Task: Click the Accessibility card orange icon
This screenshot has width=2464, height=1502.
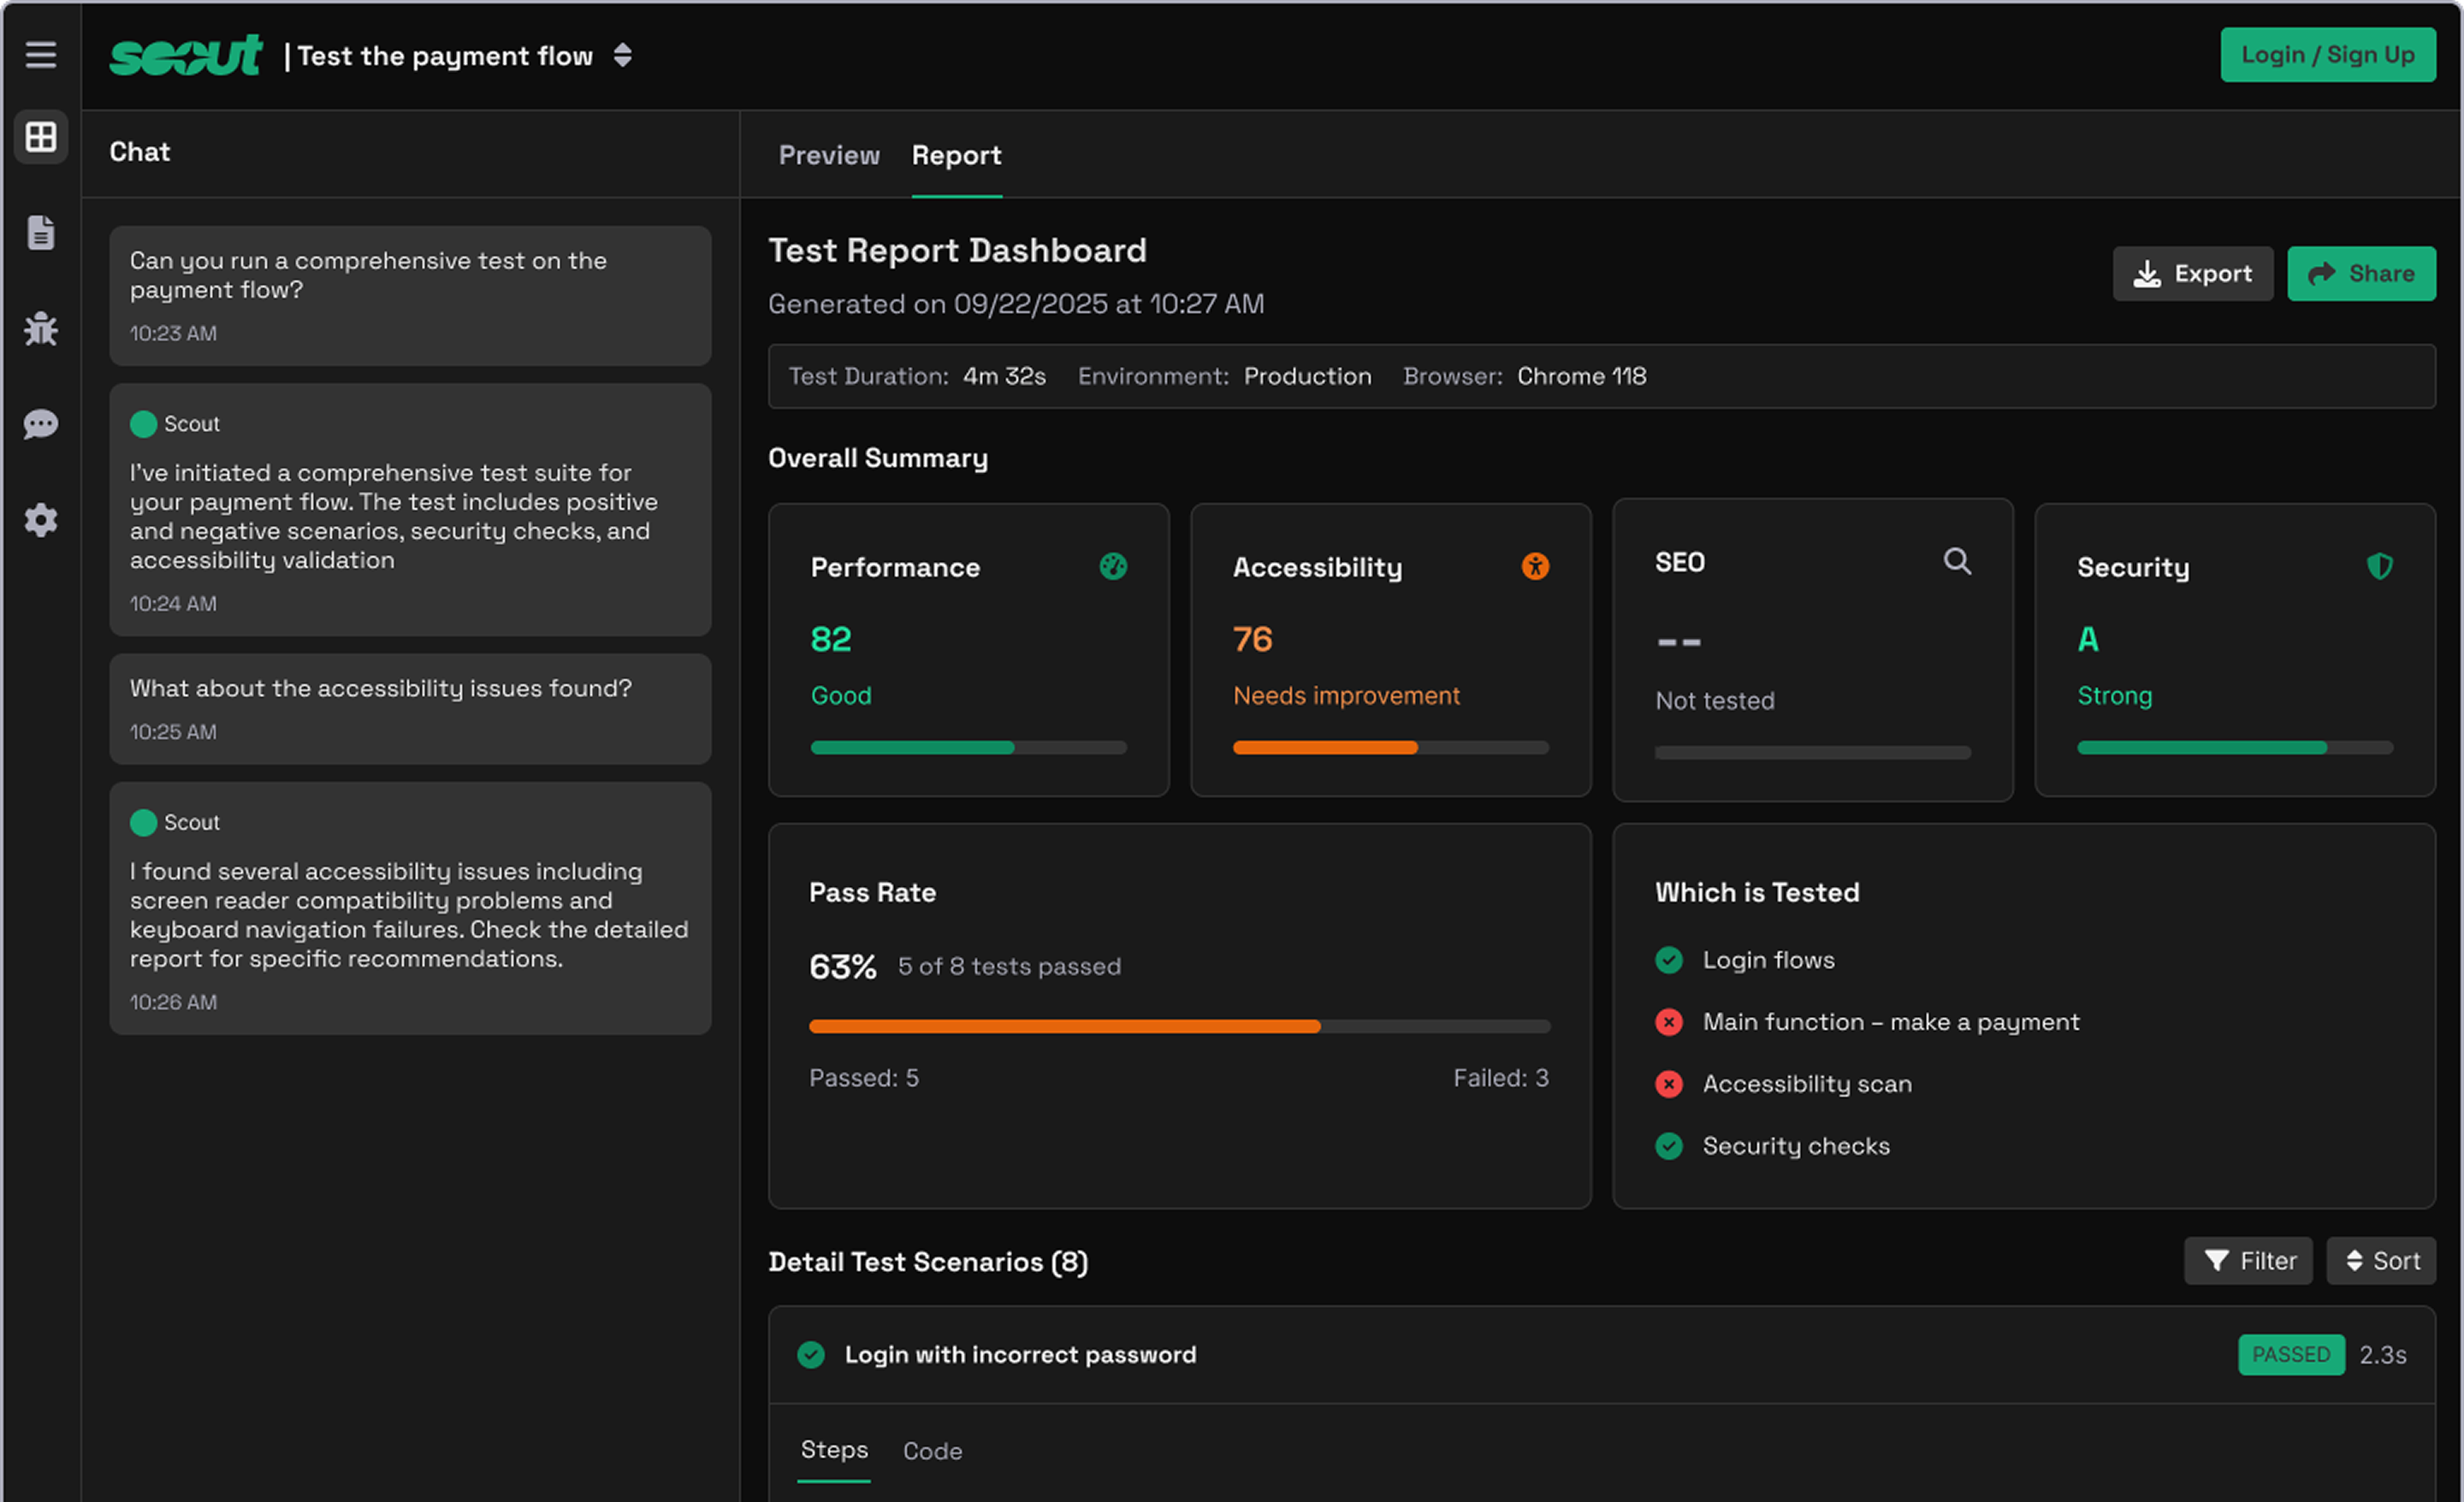Action: pos(1535,566)
